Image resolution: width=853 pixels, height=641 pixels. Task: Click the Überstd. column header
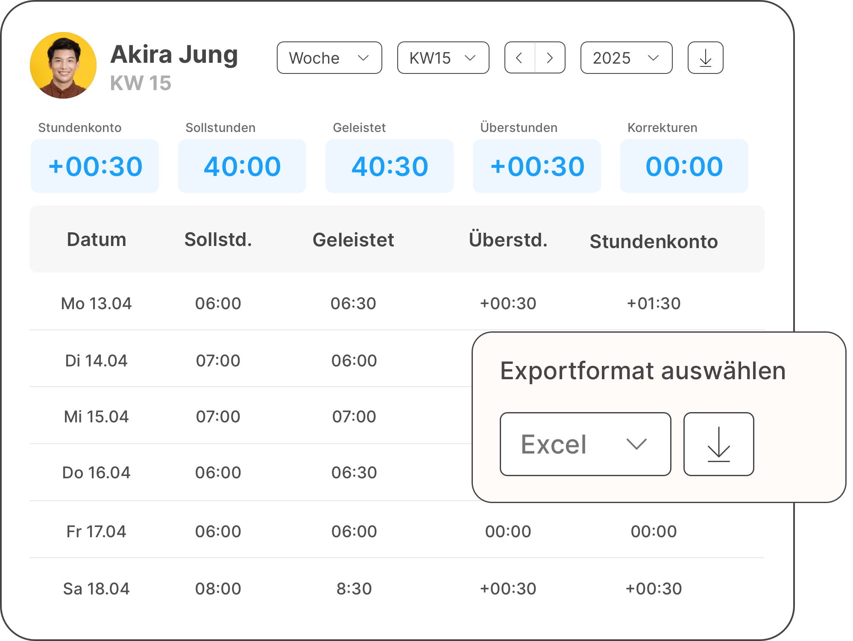[x=508, y=240]
